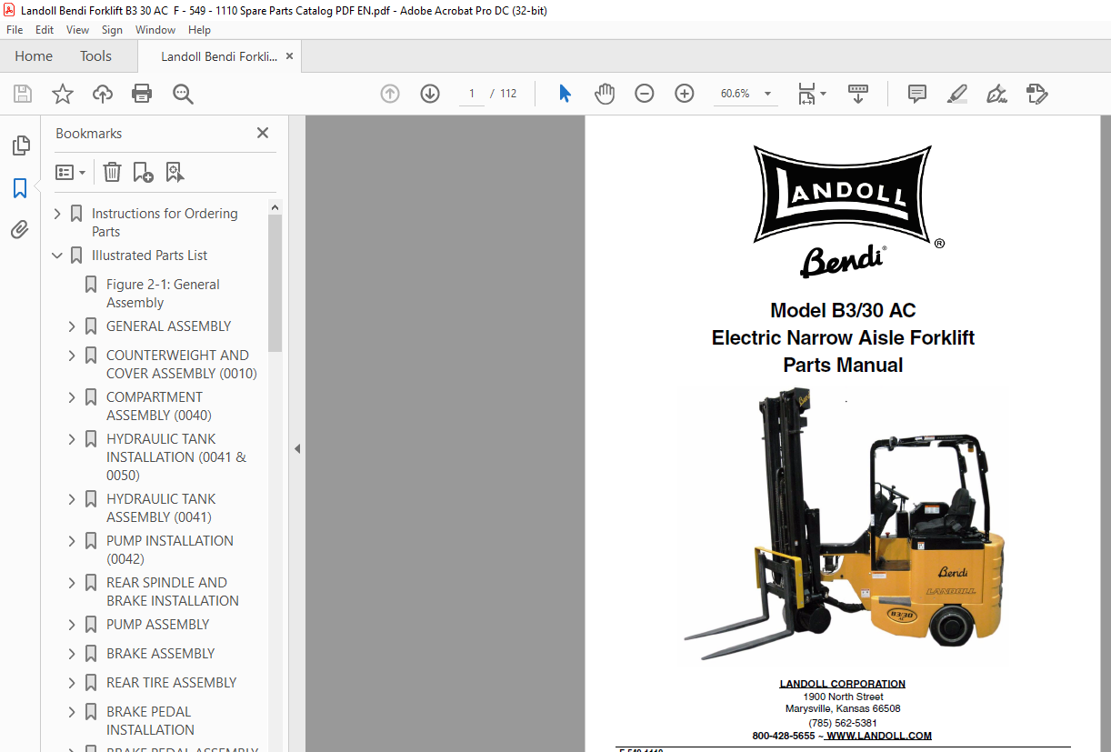1111x752 pixels.
Task: Delete the selected bookmark
Action: coord(112,172)
